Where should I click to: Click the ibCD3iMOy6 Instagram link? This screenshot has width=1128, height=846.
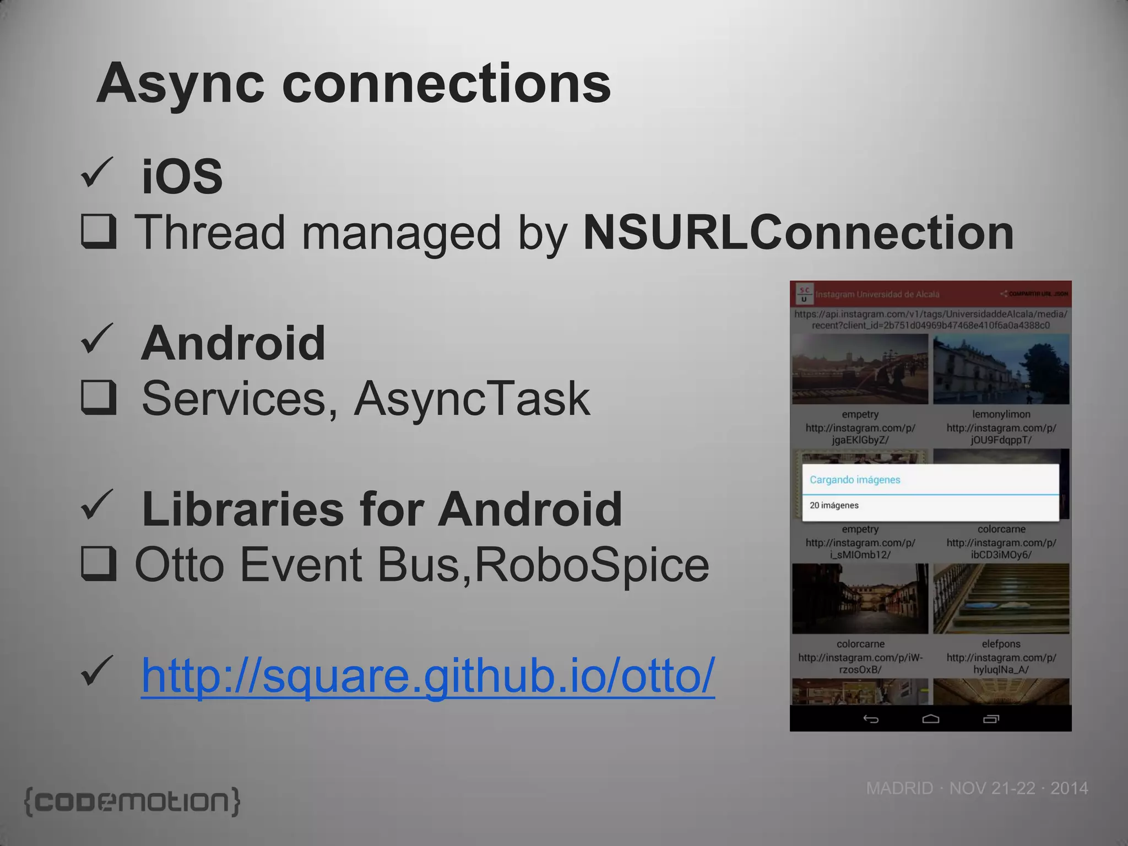tap(1001, 549)
